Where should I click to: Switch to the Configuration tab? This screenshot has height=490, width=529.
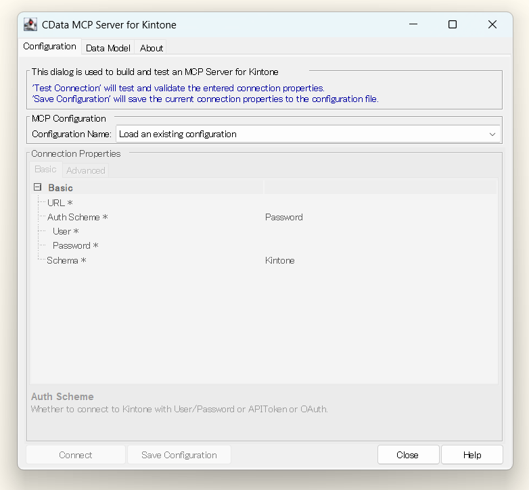coord(49,47)
